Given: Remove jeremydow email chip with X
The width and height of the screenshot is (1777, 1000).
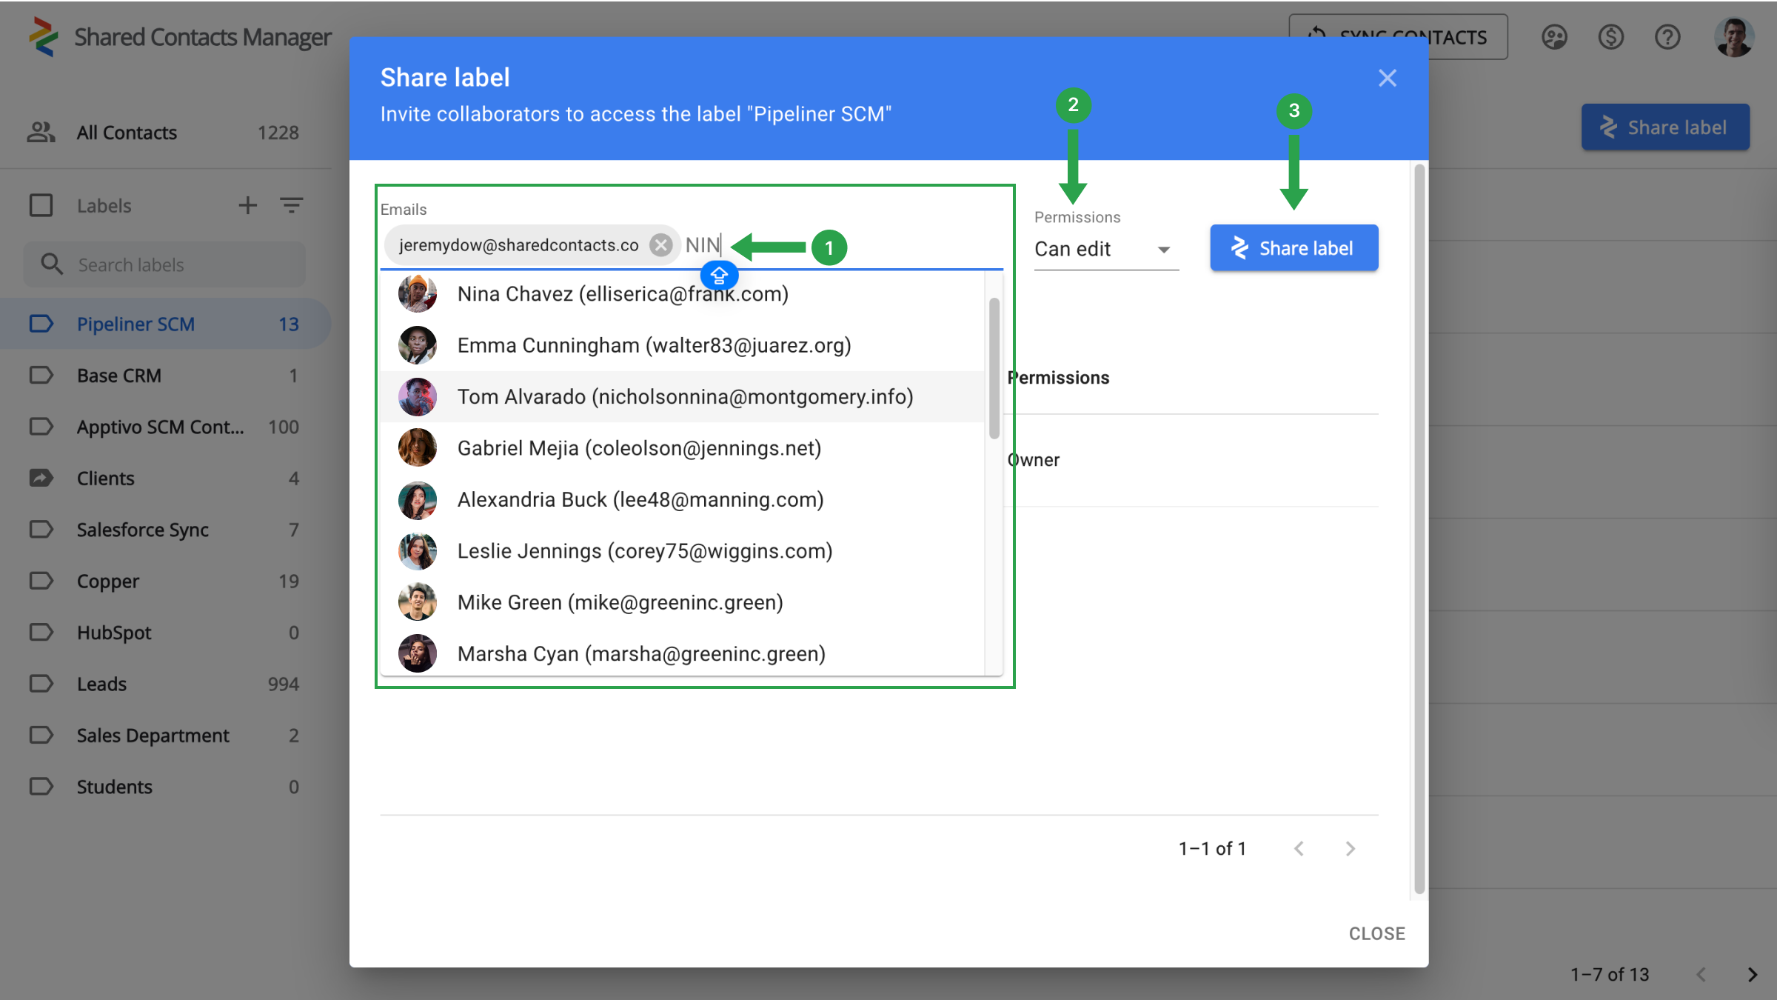Looking at the screenshot, I should point(660,244).
